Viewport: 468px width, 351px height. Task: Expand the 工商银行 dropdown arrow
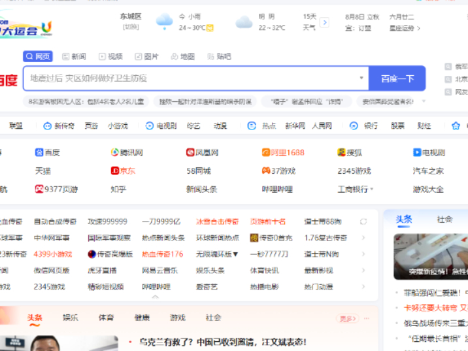click(x=372, y=189)
